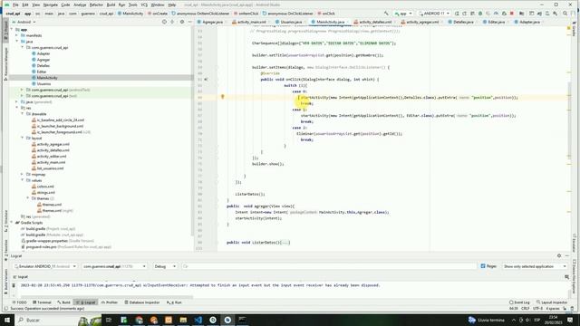Open the File menu
This screenshot has height=326, width=580.
point(15,5)
